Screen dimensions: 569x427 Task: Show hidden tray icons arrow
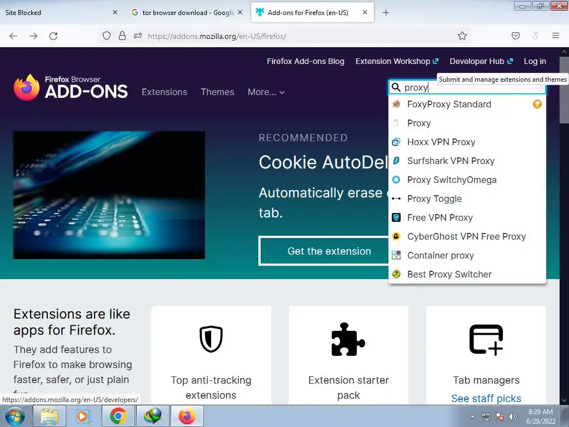(x=472, y=416)
